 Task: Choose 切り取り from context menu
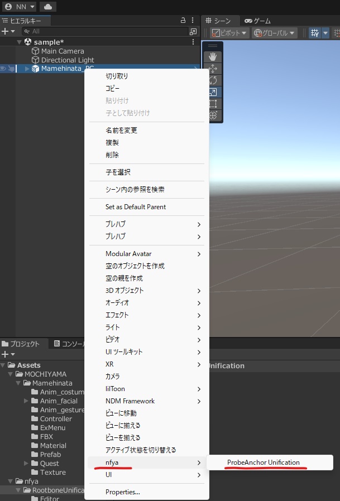tap(146, 76)
